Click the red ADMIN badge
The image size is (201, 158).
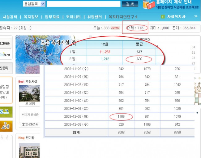tap(115, 28)
